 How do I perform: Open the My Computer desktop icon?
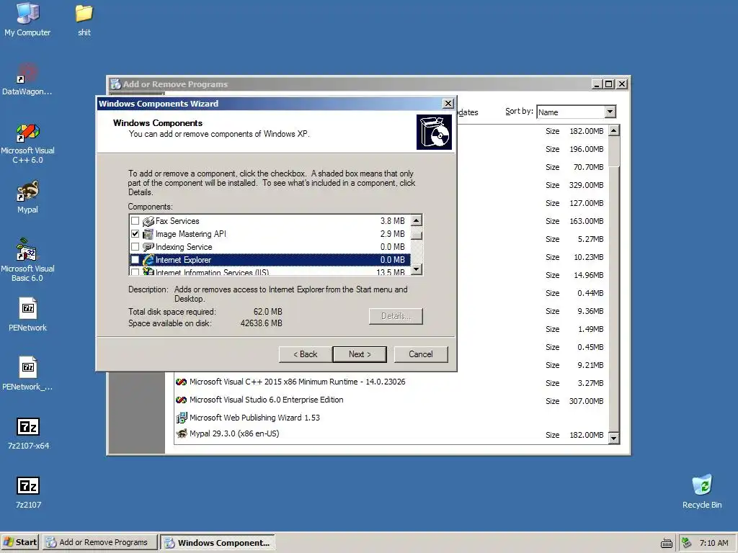point(27,13)
